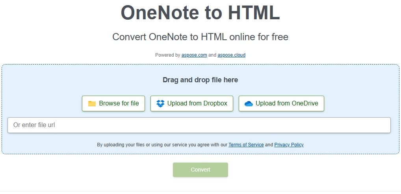Open the aspose.cloud link

click(231, 55)
